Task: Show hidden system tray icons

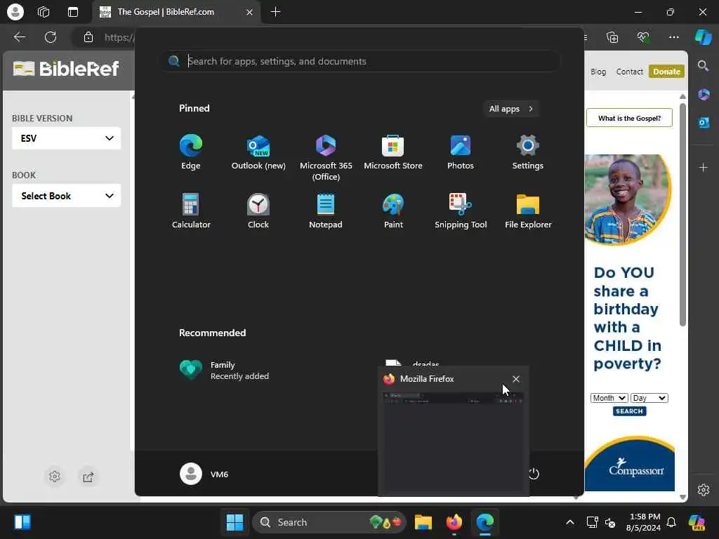Action: point(569,522)
